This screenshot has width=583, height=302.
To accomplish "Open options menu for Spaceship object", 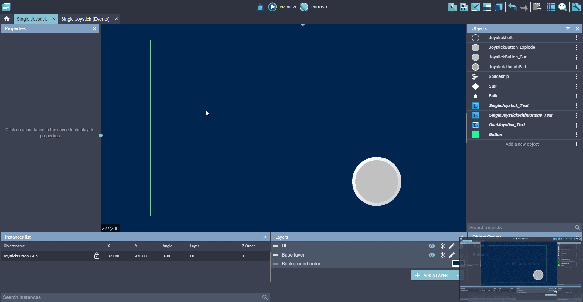I will [x=576, y=77].
